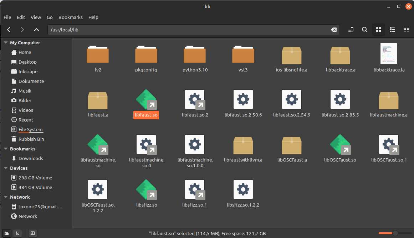The height and width of the screenshot is (238, 414).
Task: Open the Bookmarks menu
Action: coord(70,17)
